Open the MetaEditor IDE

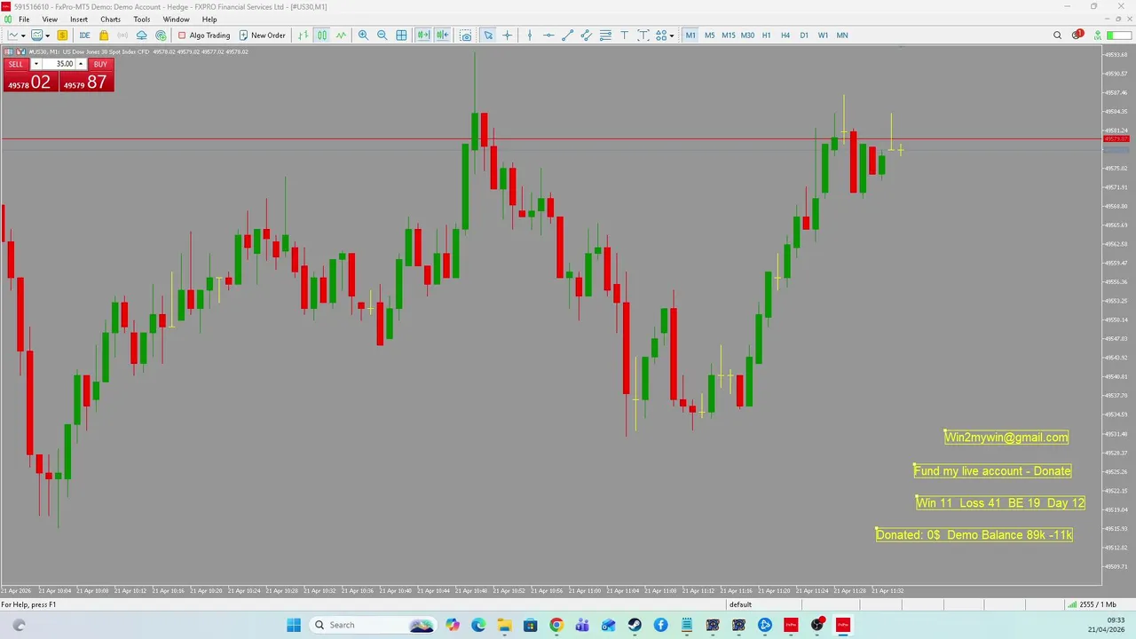(x=84, y=35)
